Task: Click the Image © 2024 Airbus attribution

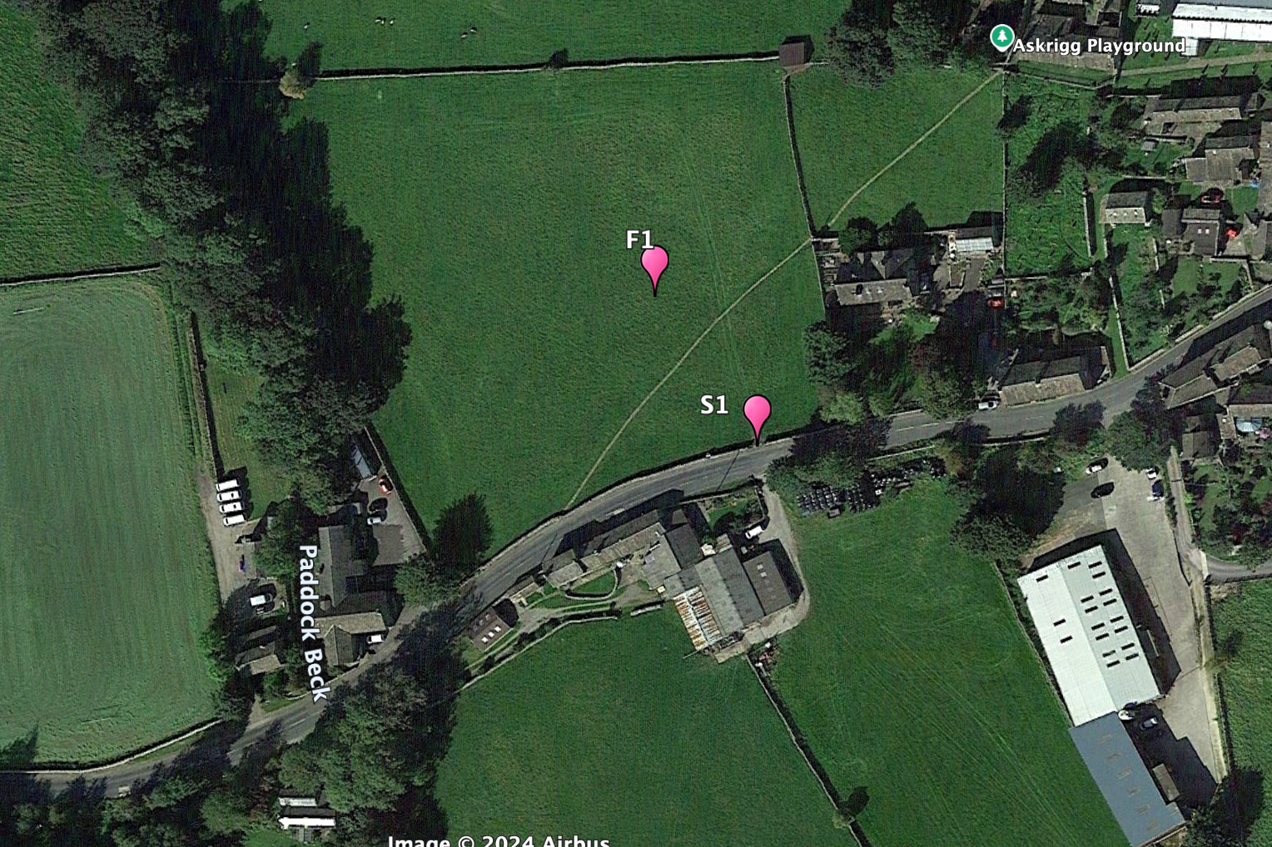Action: coord(498,840)
